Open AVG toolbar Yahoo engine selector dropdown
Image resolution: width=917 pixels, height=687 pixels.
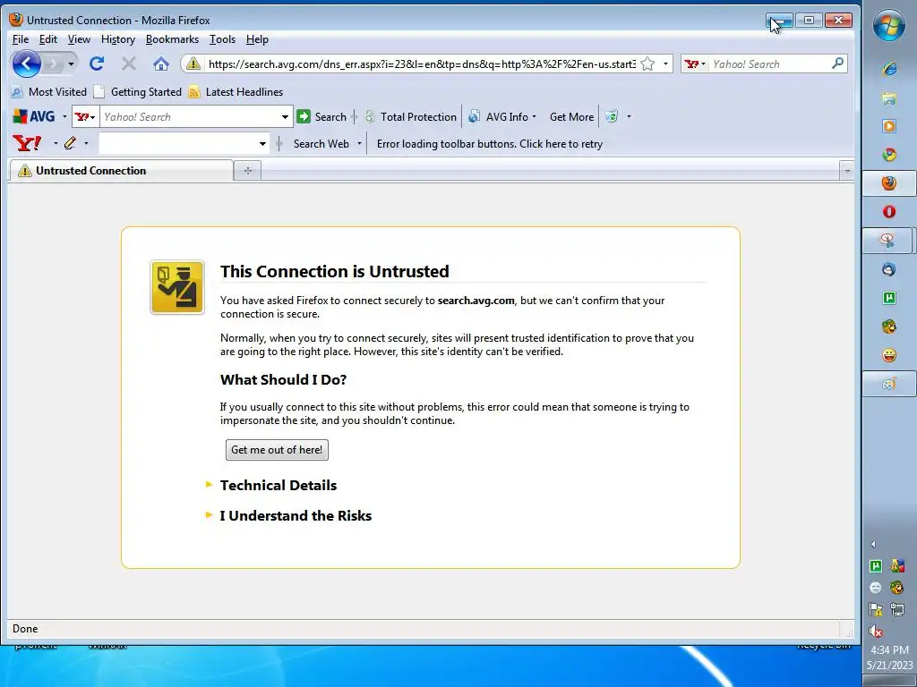coord(85,117)
